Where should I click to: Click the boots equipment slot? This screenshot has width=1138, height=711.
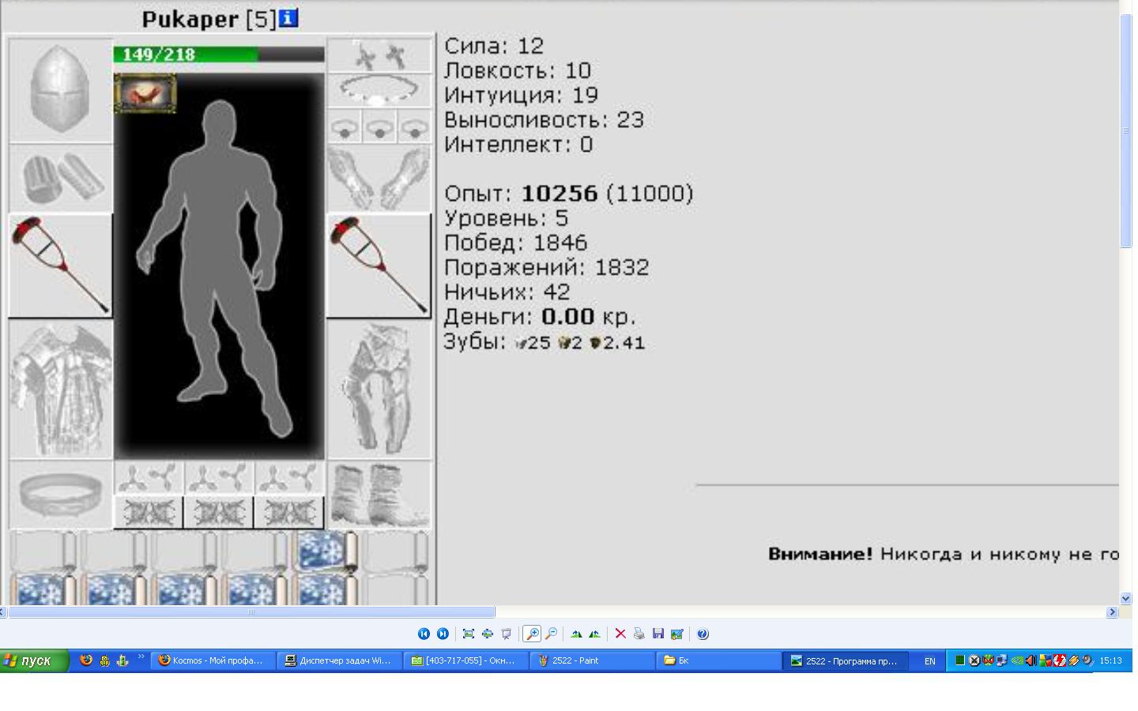pyautogui.click(x=379, y=495)
